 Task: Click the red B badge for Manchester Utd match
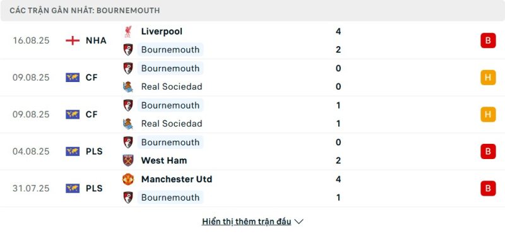pos(488,188)
